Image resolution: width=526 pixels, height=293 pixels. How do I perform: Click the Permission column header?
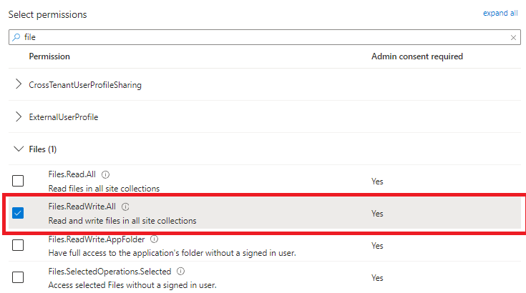[49, 56]
